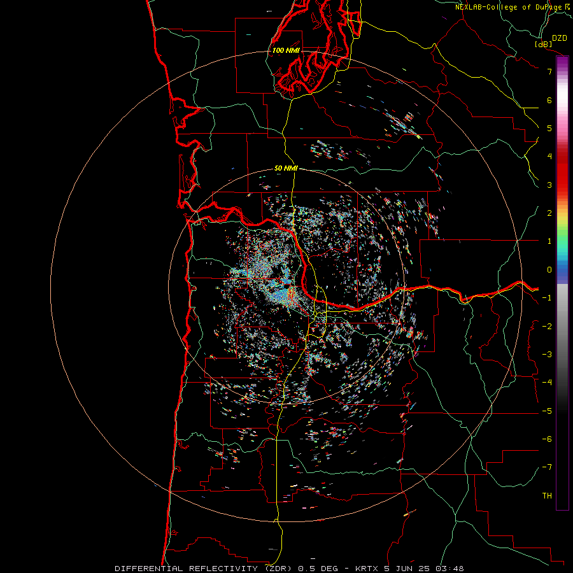Click the -5 dB scale value
The height and width of the screenshot is (573, 573).
547,411
